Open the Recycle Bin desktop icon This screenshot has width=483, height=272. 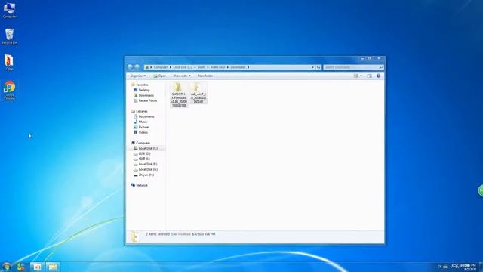(9, 37)
